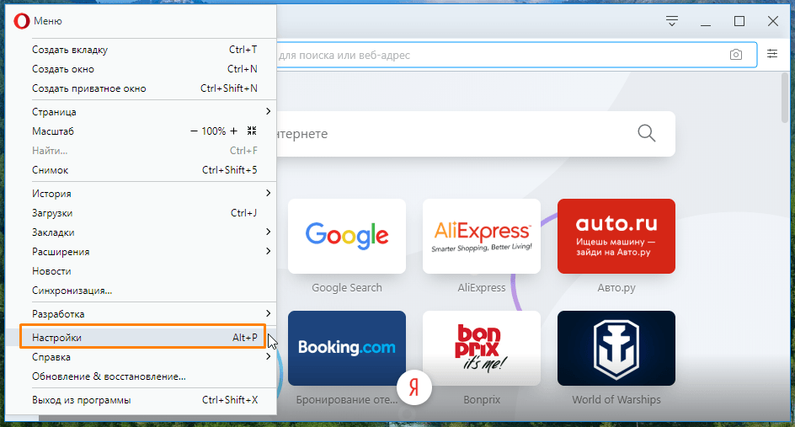This screenshot has width=795, height=427.
Task: Choose Снимок from the menu
Action: (x=141, y=170)
